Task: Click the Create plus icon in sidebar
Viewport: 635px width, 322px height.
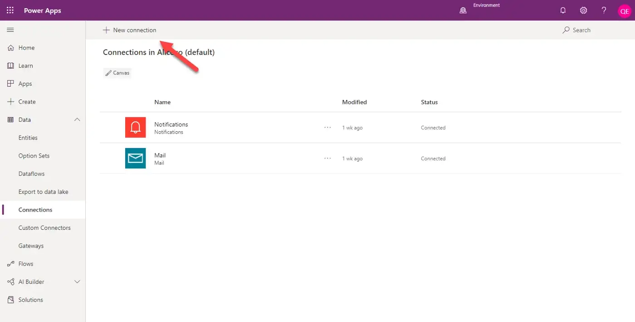Action: [11, 102]
